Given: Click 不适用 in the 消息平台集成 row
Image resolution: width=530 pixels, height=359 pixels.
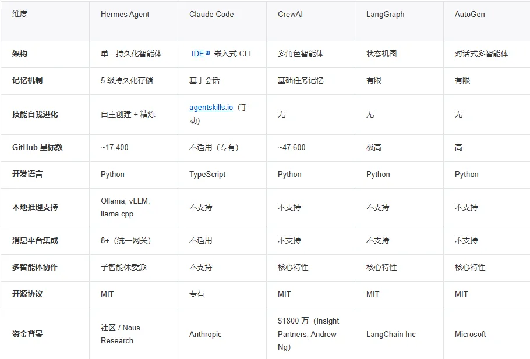Looking at the screenshot, I should click(x=201, y=240).
